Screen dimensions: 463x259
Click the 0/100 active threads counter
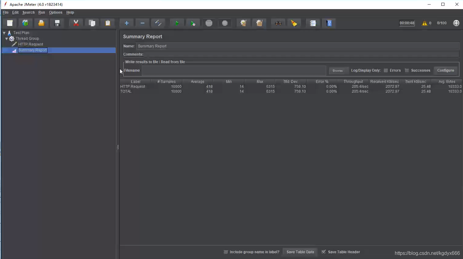(442, 23)
